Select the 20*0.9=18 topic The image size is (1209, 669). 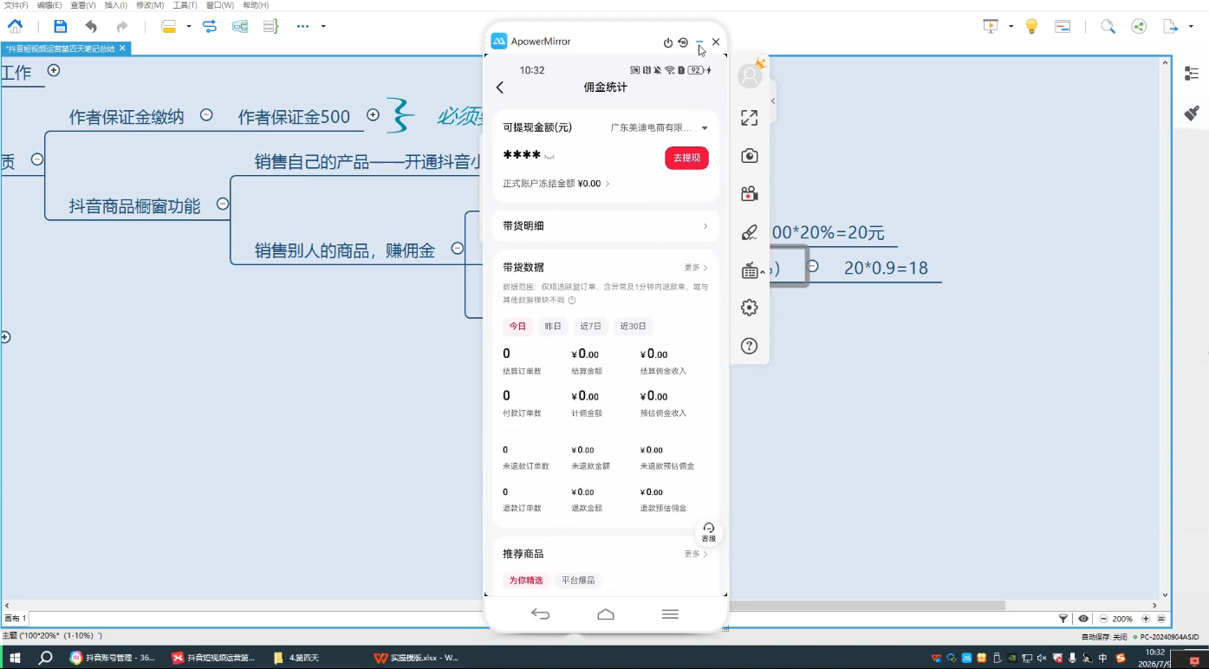point(886,269)
